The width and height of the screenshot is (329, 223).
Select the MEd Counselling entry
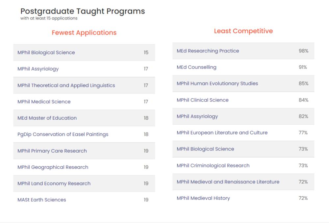[243, 67]
